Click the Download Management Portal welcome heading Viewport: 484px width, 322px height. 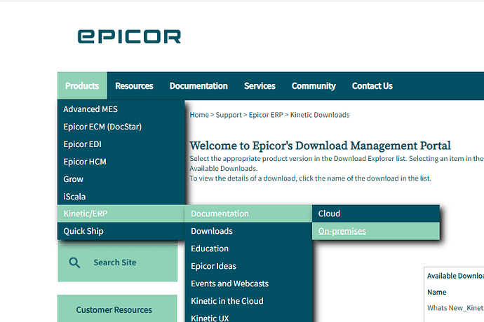click(x=320, y=146)
